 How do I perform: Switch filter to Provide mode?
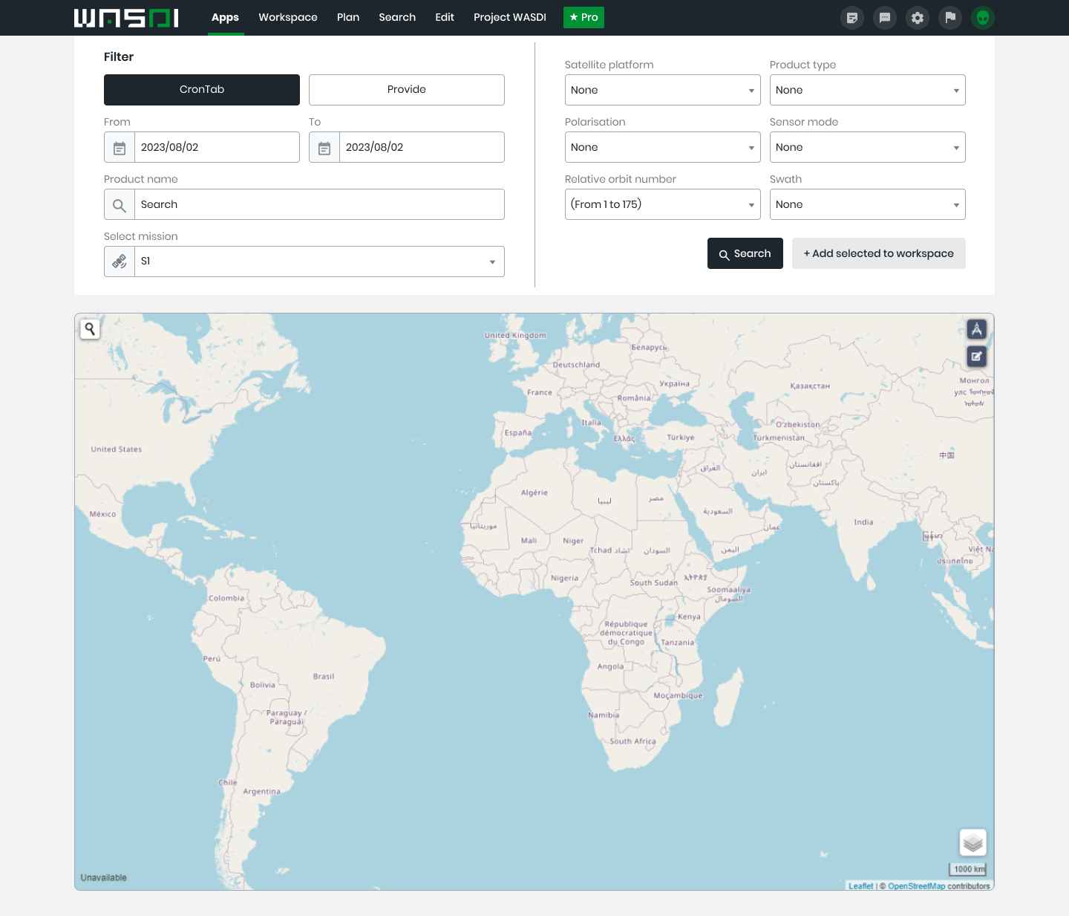click(407, 90)
